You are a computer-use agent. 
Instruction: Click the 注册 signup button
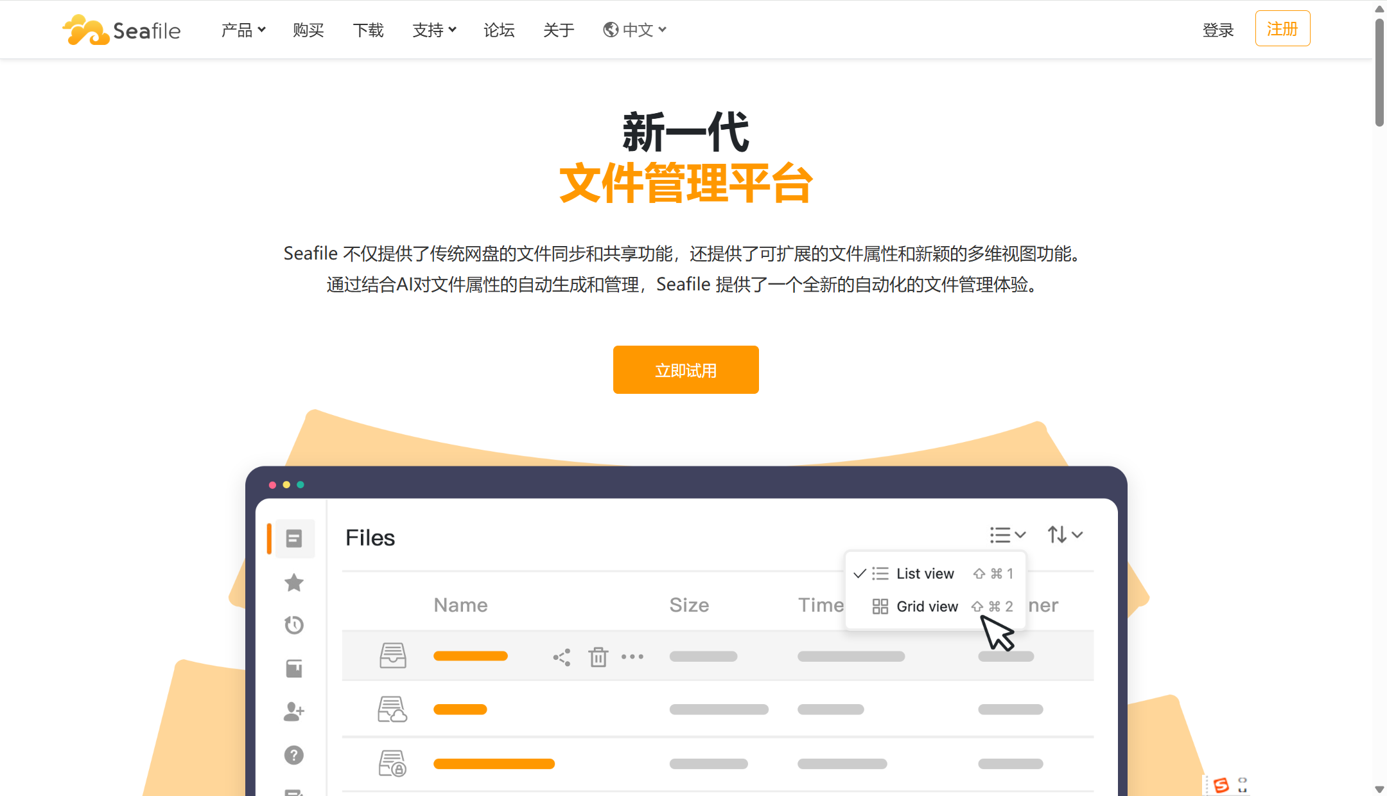[1282, 28]
